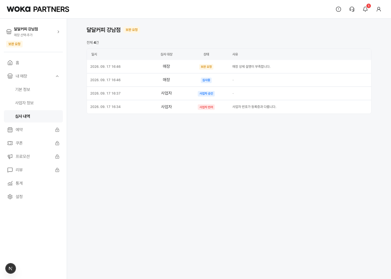
Task: Click the 내 매장 shop icon
Action: tap(10, 76)
